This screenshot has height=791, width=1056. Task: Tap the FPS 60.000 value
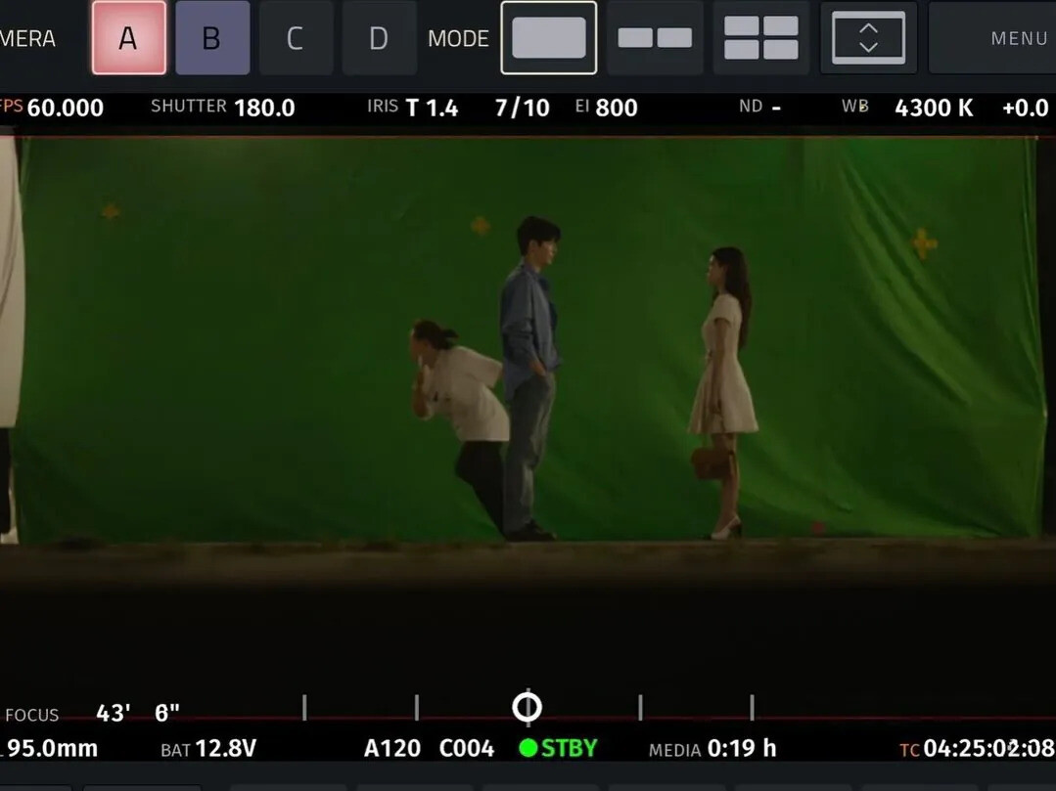(x=52, y=108)
